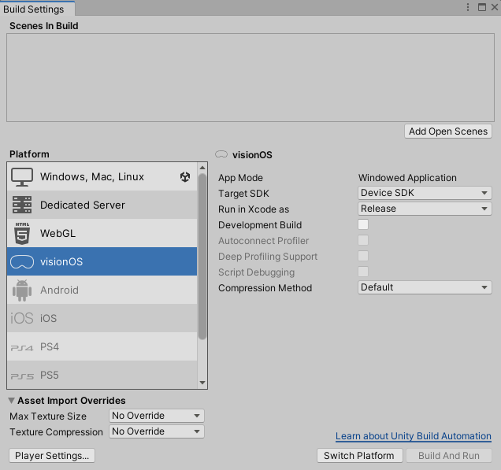The height and width of the screenshot is (470, 501).
Task: Click the Switch Platform button
Action: tap(359, 456)
